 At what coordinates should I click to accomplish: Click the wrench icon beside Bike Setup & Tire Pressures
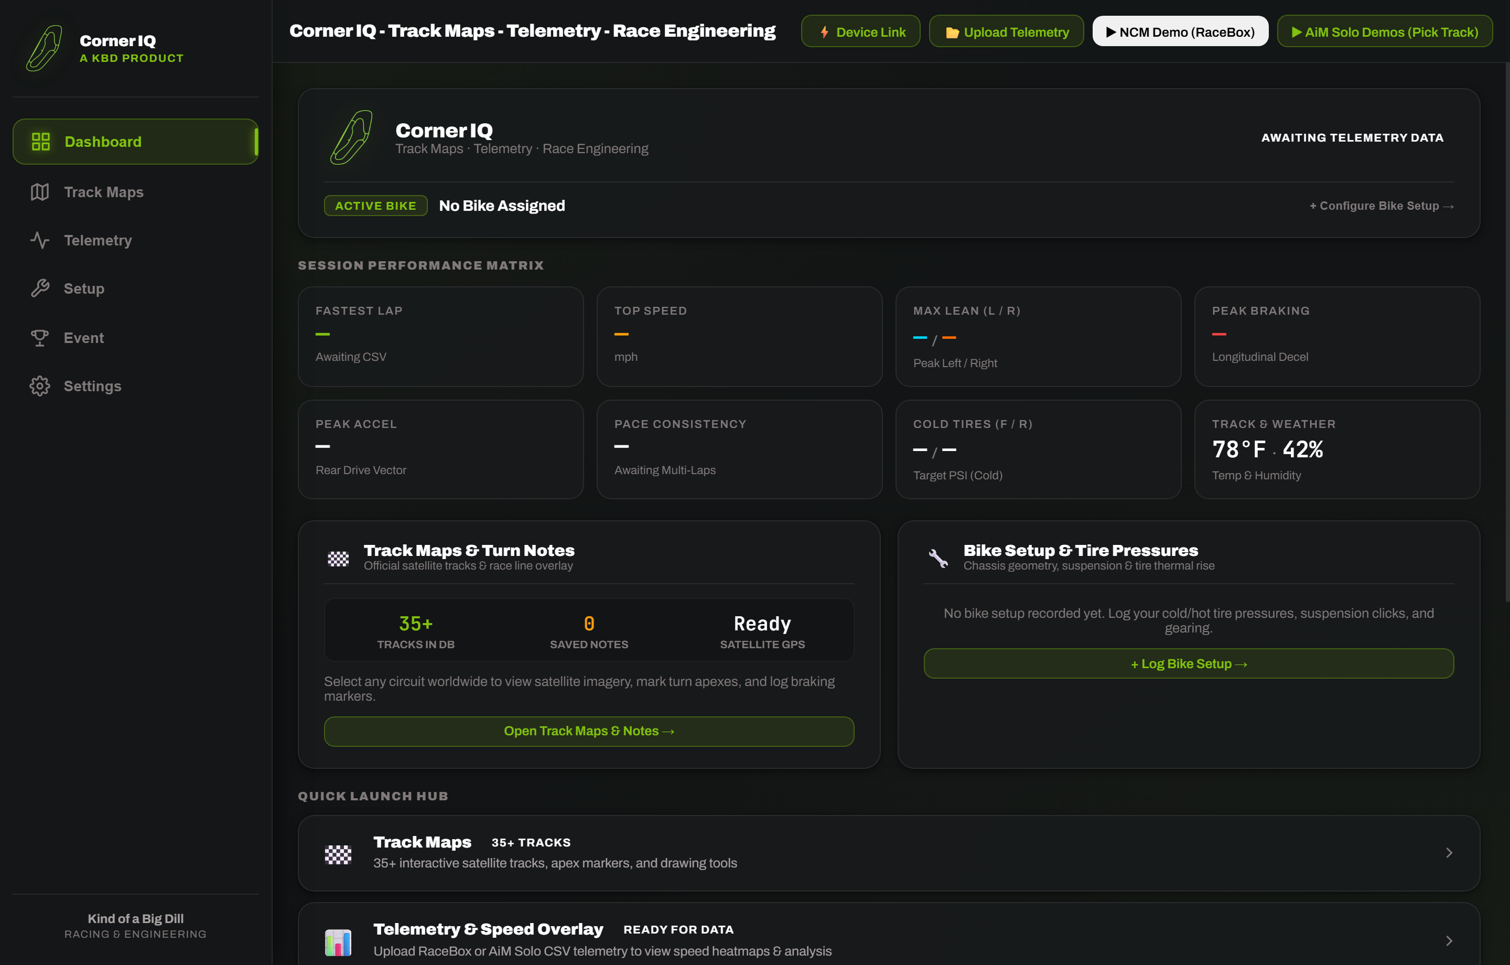(938, 558)
